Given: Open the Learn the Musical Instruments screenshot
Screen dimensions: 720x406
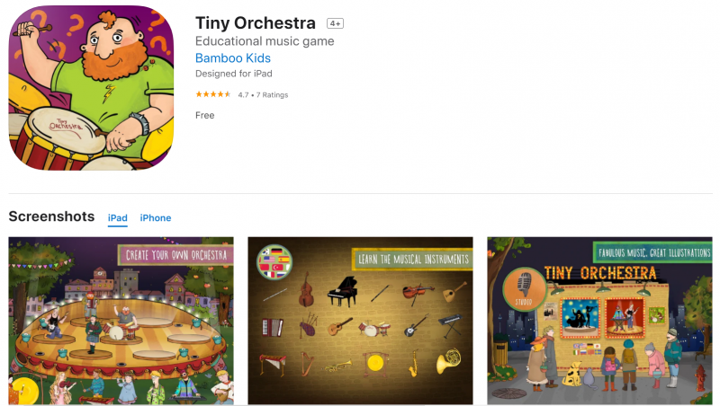Looking at the screenshot, I should 361,321.
